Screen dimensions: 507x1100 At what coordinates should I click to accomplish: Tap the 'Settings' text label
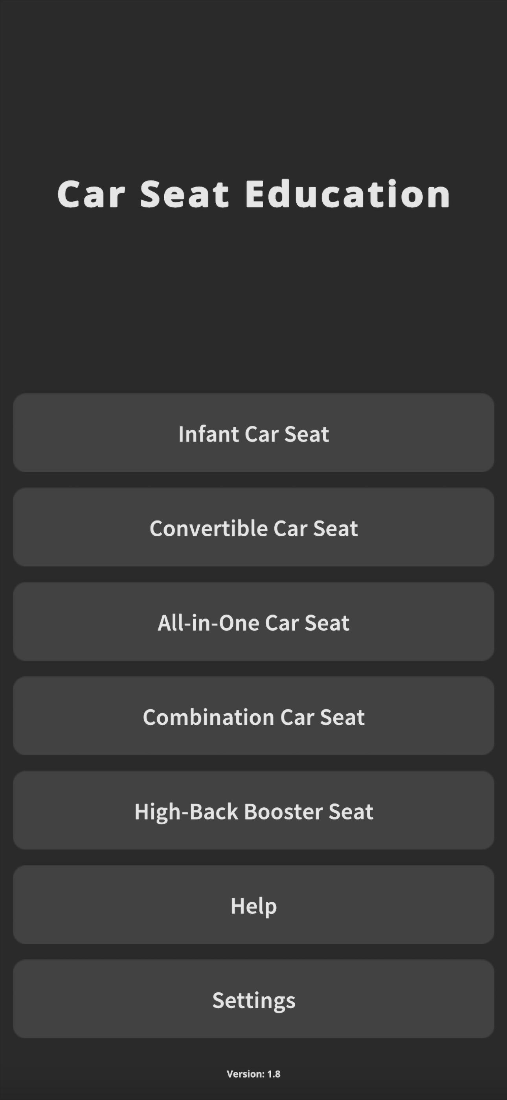click(253, 1000)
